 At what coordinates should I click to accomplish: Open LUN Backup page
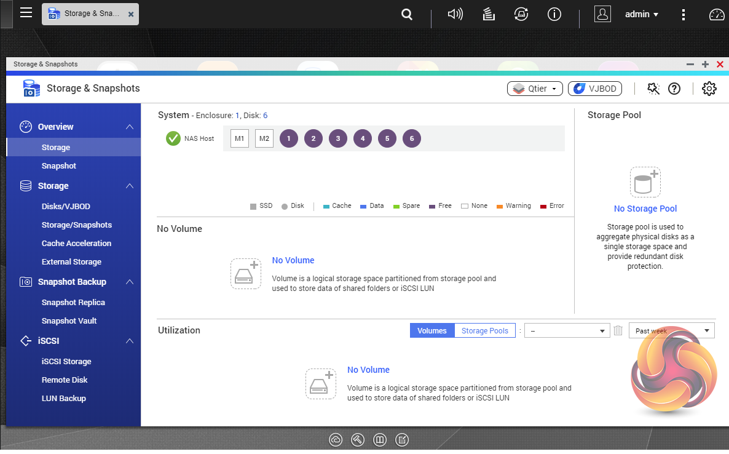point(64,399)
